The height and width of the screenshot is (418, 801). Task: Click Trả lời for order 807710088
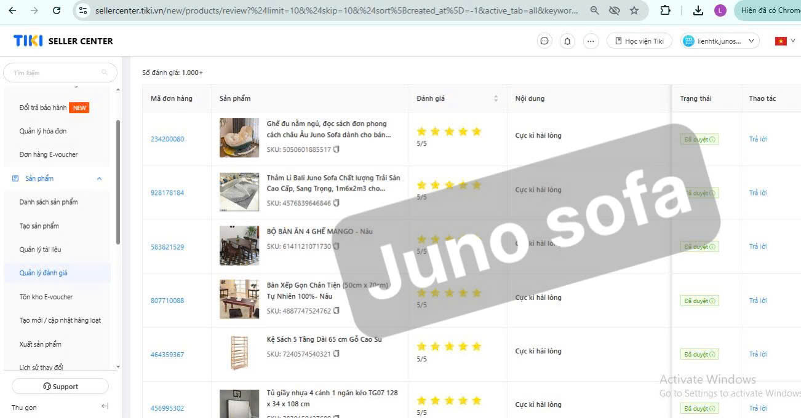(758, 301)
